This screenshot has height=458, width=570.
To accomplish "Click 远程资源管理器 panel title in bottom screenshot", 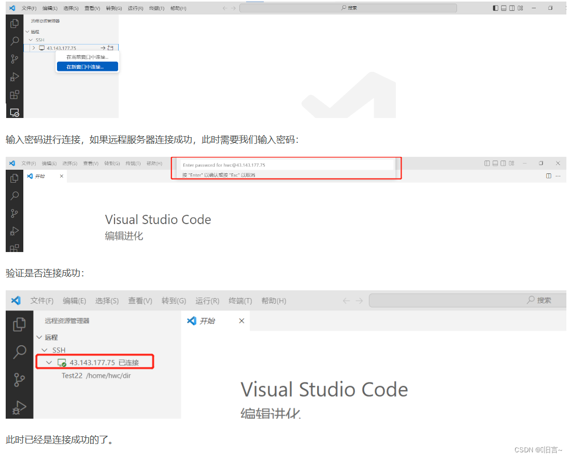I will pyautogui.click(x=67, y=321).
